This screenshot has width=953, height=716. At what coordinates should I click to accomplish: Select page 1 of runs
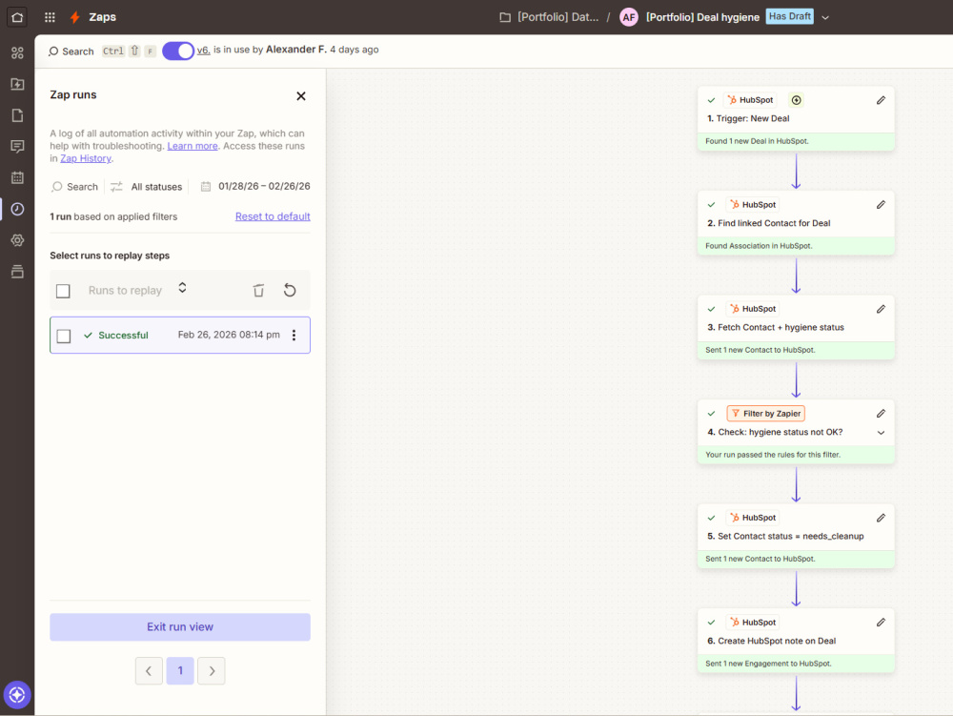(180, 671)
